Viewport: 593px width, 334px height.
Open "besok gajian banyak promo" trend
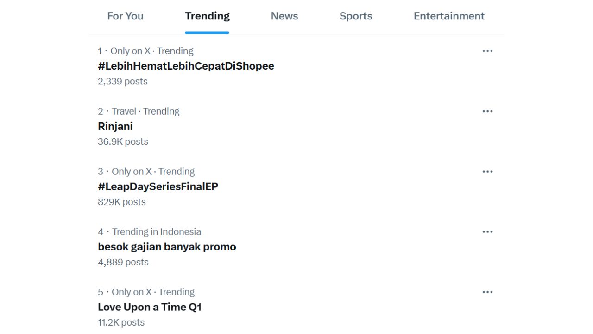167,247
